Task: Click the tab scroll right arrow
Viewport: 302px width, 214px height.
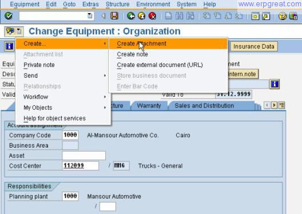Action: click(274, 105)
